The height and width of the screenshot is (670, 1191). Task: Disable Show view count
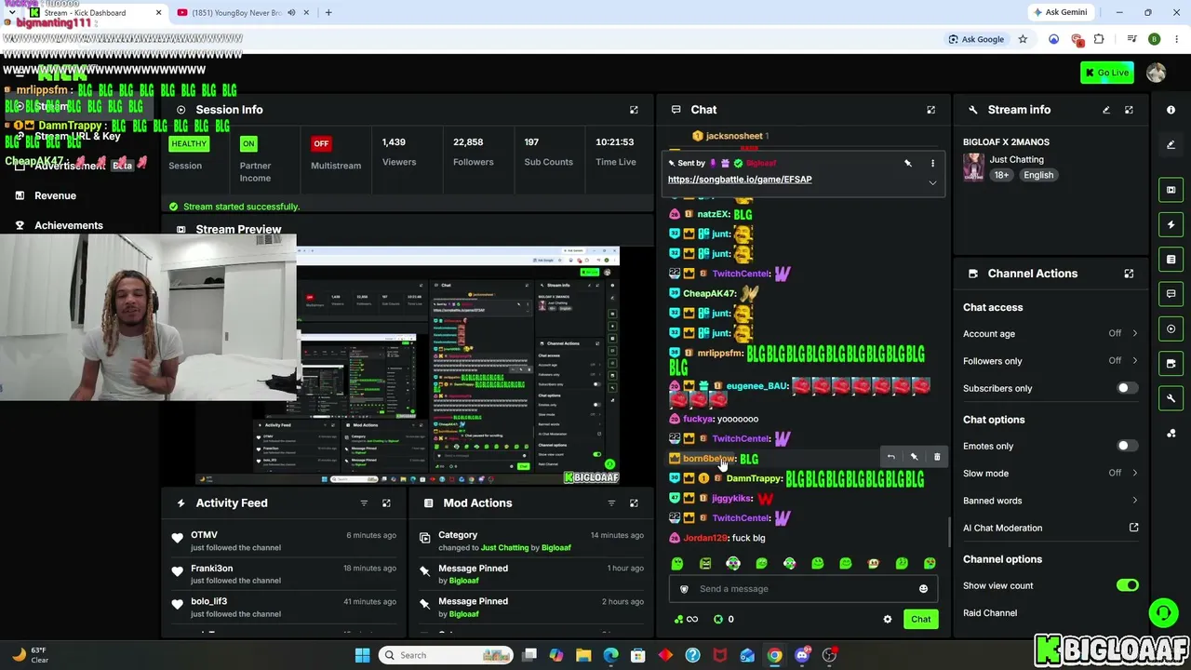(x=1127, y=585)
